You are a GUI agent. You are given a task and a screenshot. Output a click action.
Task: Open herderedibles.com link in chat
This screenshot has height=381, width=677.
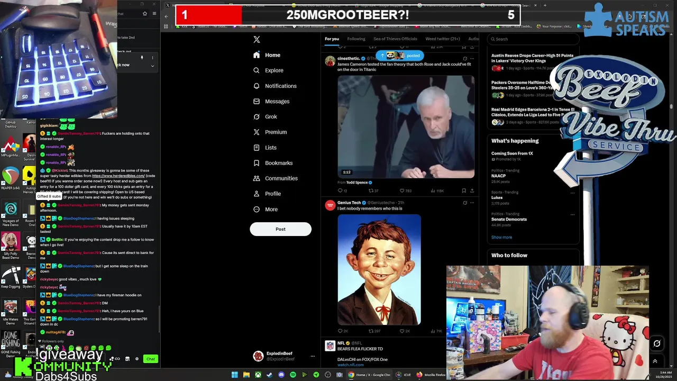coord(118,176)
